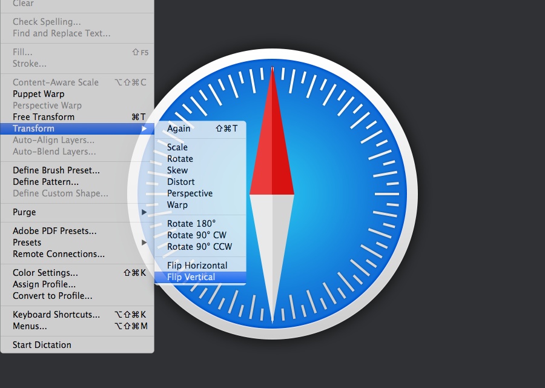Viewport: 545px width, 388px height.
Task: Select Perspective Warp menu item
Action: point(77,105)
